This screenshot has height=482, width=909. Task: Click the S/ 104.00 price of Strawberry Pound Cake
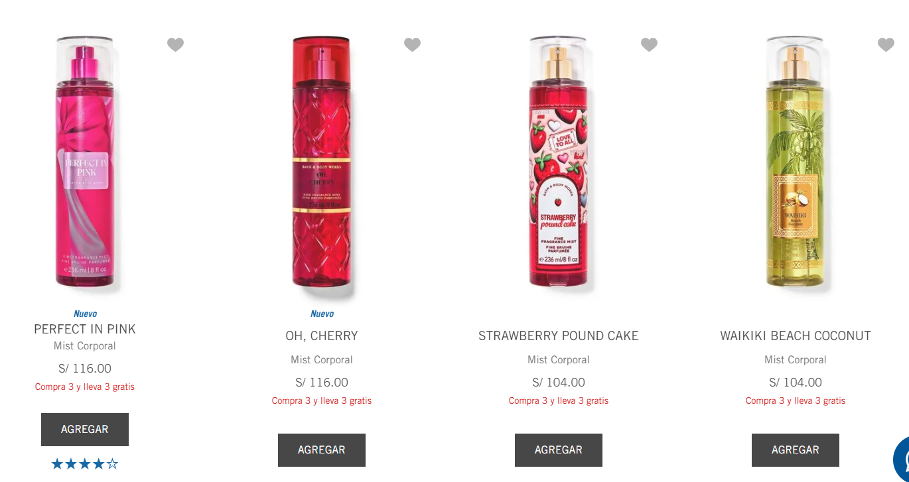pos(559,383)
